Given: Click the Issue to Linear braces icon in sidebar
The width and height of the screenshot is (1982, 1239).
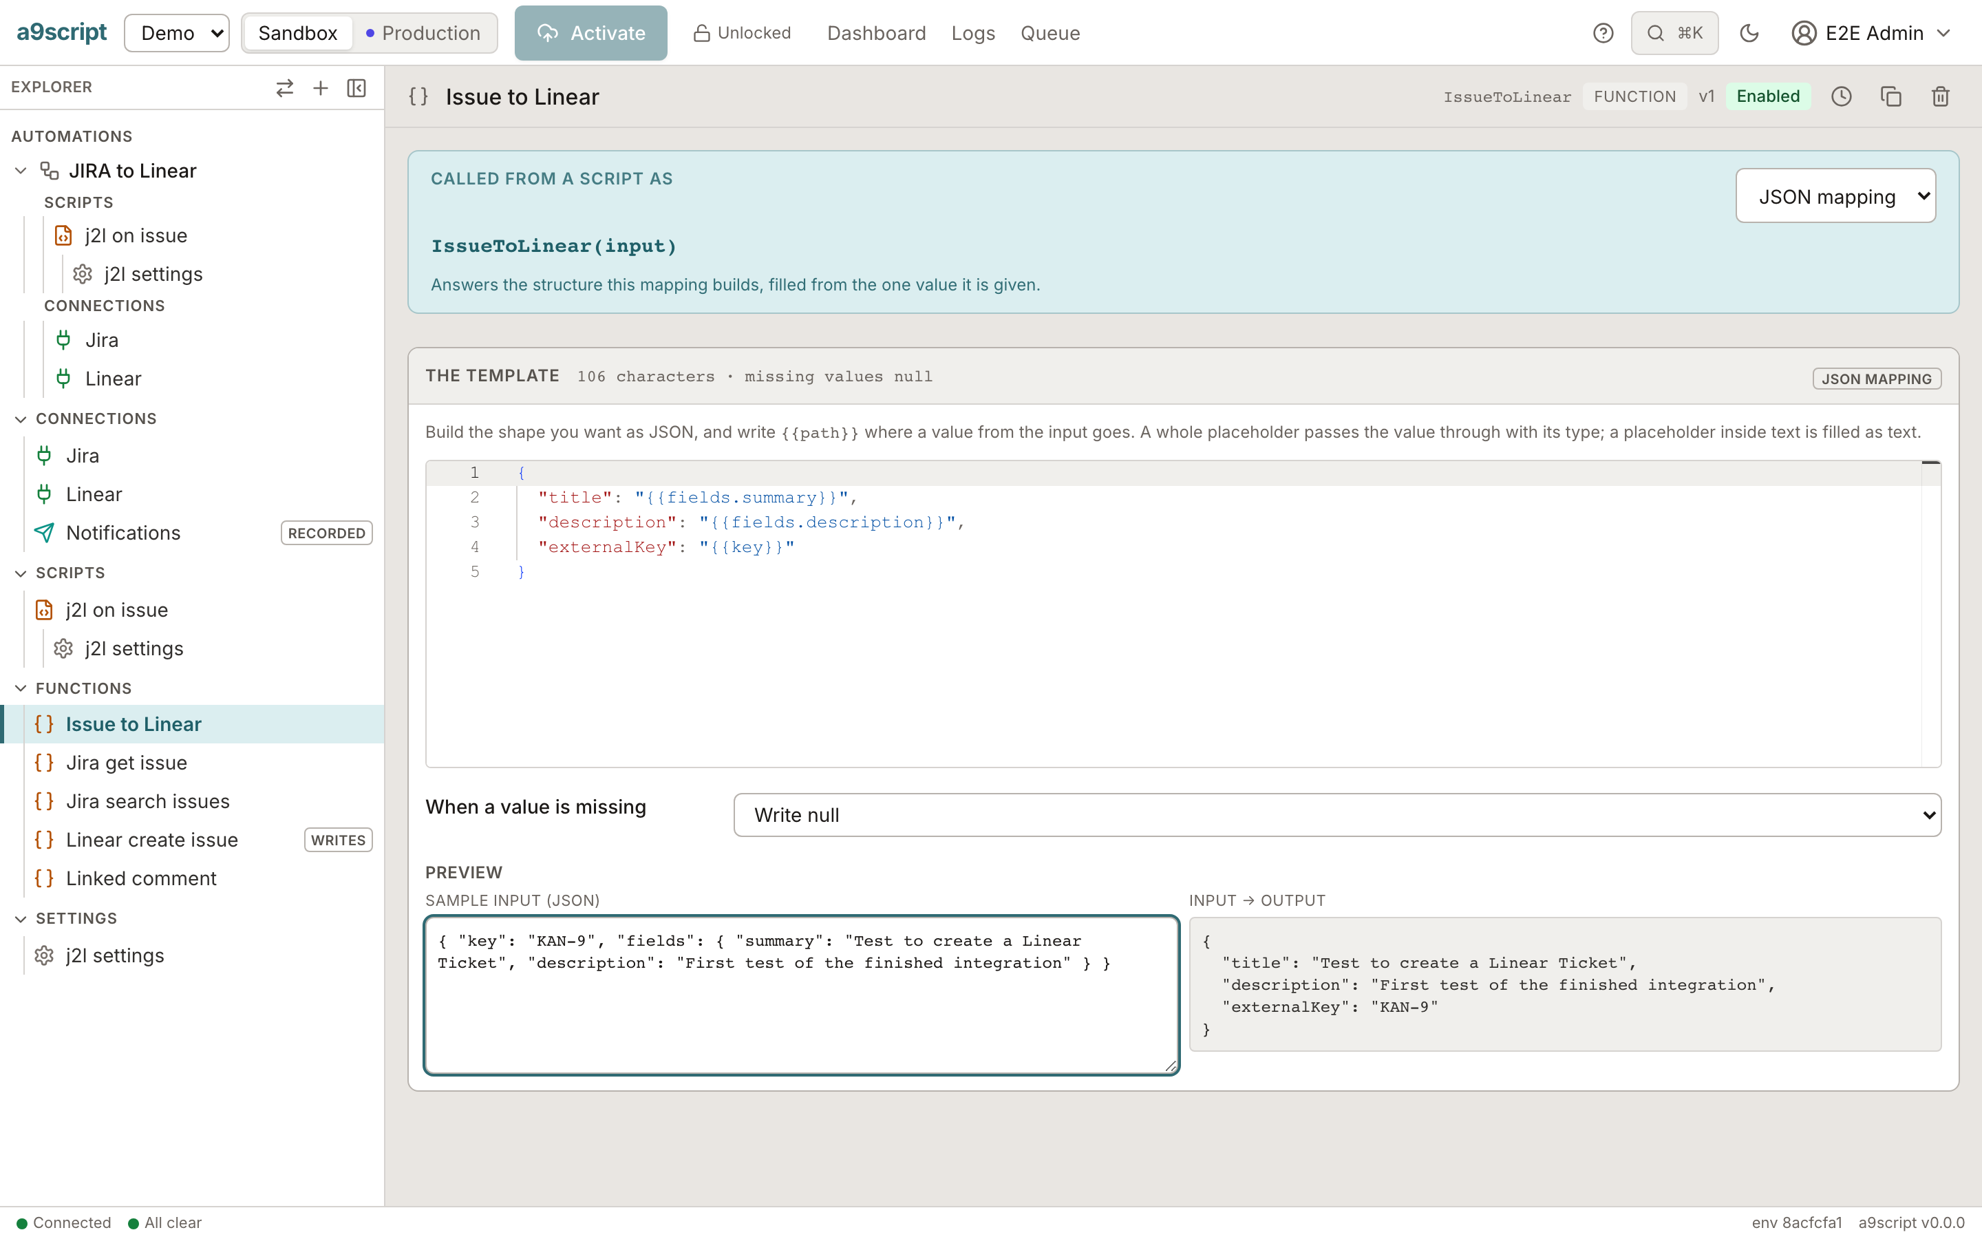Looking at the screenshot, I should tap(44, 724).
